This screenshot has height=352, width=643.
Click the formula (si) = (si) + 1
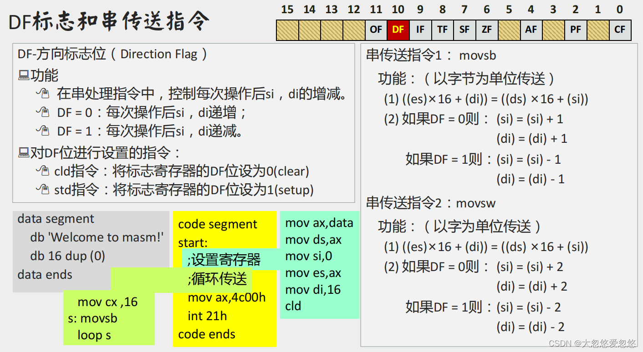click(x=530, y=119)
